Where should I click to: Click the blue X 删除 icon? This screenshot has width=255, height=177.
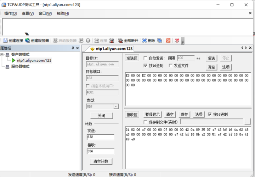coord(144,41)
